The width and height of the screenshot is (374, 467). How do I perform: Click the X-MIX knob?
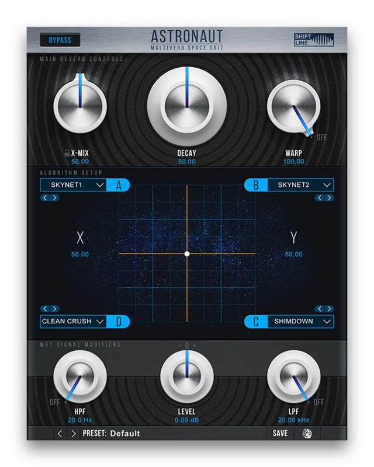[x=80, y=106]
